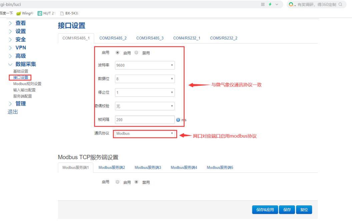Enable Modbus服务端1 via its 启用 radio

tap(117, 182)
